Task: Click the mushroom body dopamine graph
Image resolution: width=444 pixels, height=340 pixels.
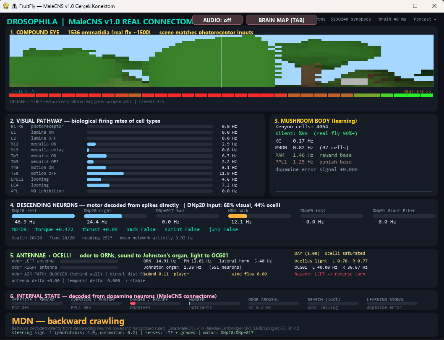Action: tap(354, 186)
